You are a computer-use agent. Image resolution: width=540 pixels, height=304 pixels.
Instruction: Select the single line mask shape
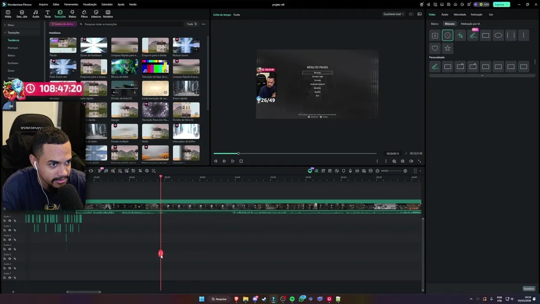(524, 35)
